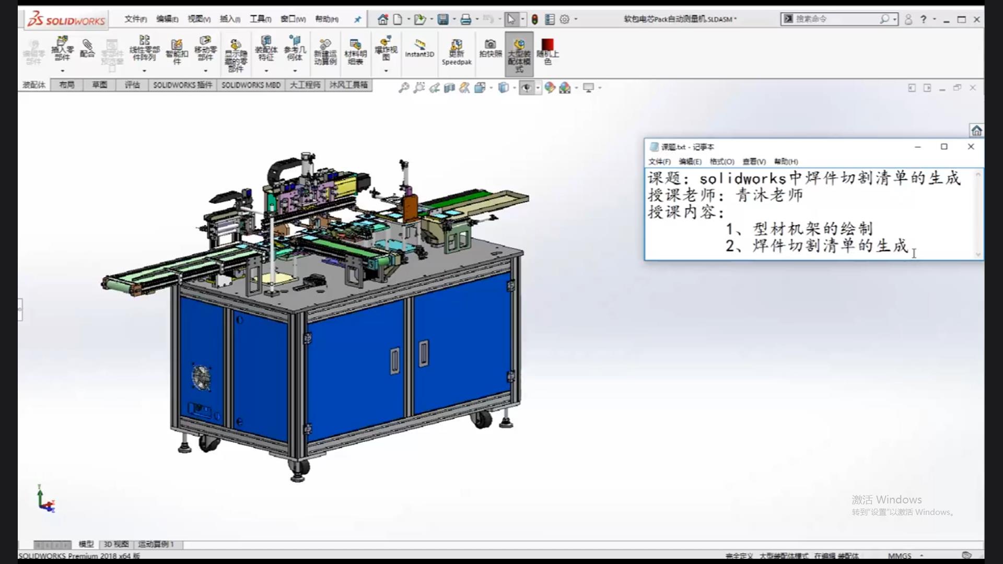This screenshot has width=1003, height=564.
Task: Click Previous View icon
Action: (x=434, y=88)
